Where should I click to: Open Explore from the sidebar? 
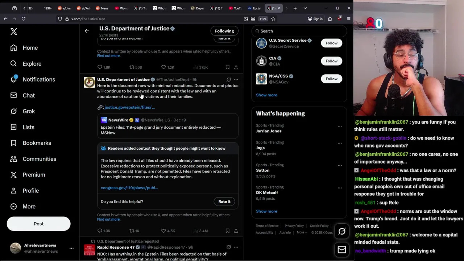point(26,64)
